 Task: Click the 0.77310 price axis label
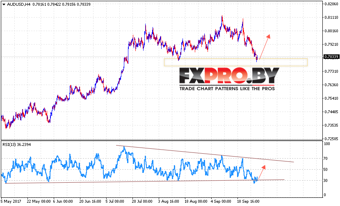click(x=331, y=72)
